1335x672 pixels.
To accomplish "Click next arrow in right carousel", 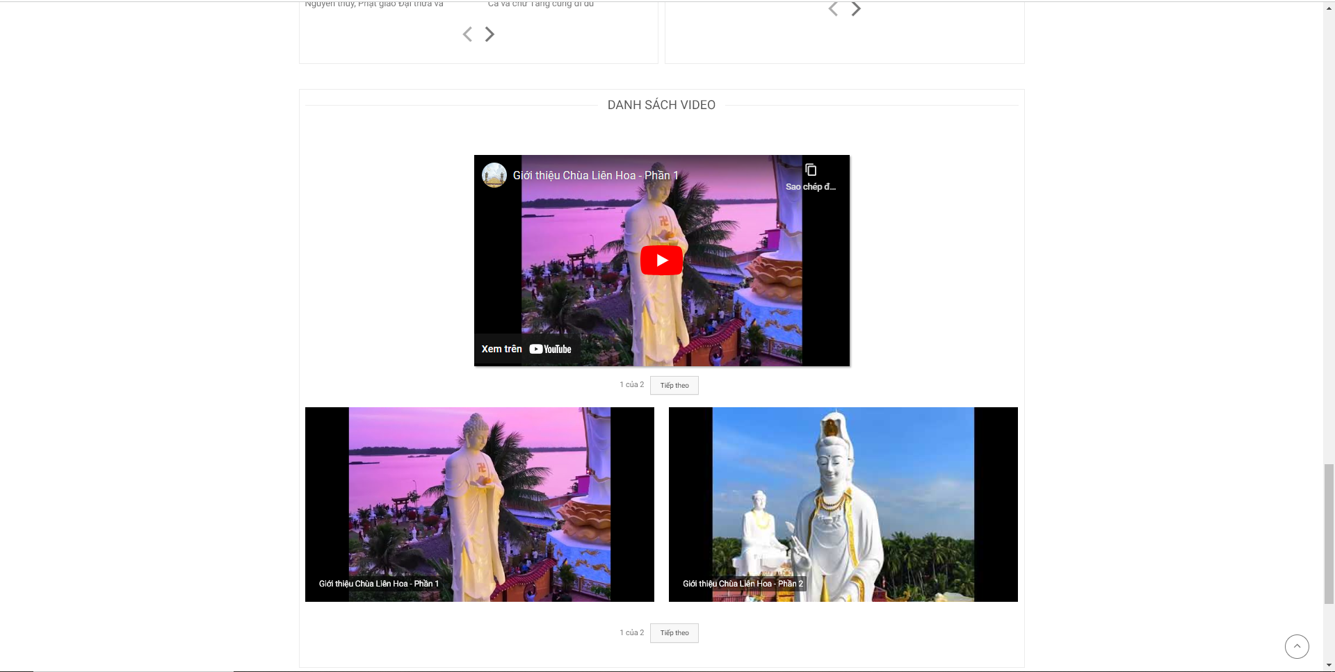I will [x=856, y=9].
